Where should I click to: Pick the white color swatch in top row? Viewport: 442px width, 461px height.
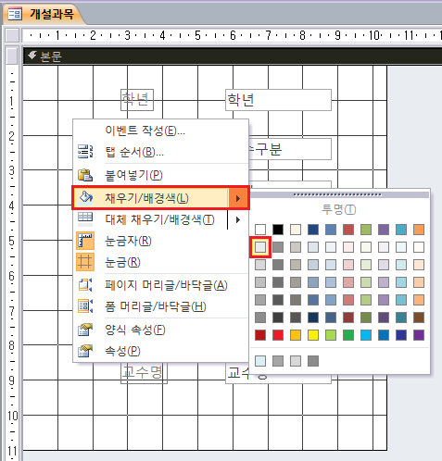(x=260, y=230)
